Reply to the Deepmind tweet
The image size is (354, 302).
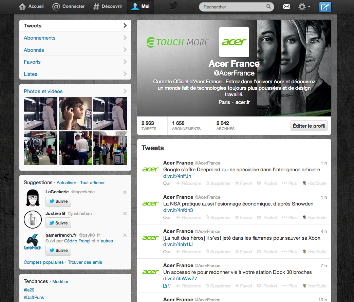pos(189,183)
